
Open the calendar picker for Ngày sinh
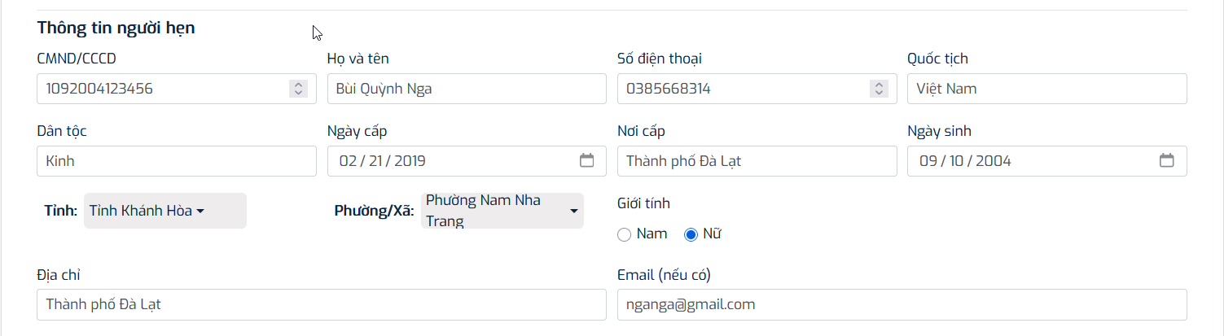1166,160
